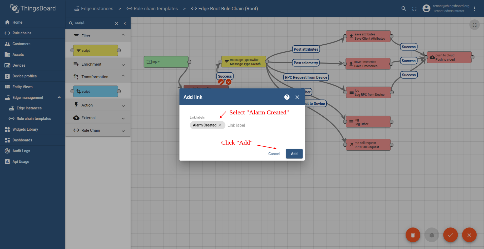
Task: Expand the Enrichment node category
Action: (98, 64)
